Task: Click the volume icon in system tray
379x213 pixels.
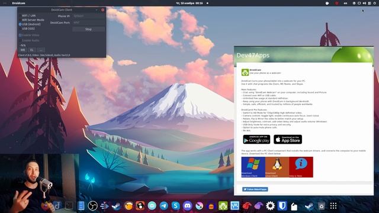Action: pyautogui.click(x=364, y=3)
